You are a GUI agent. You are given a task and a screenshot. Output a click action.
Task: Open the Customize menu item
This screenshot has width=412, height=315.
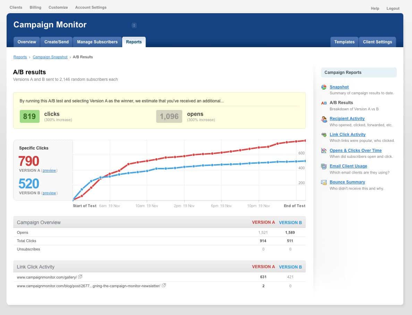[x=58, y=7]
